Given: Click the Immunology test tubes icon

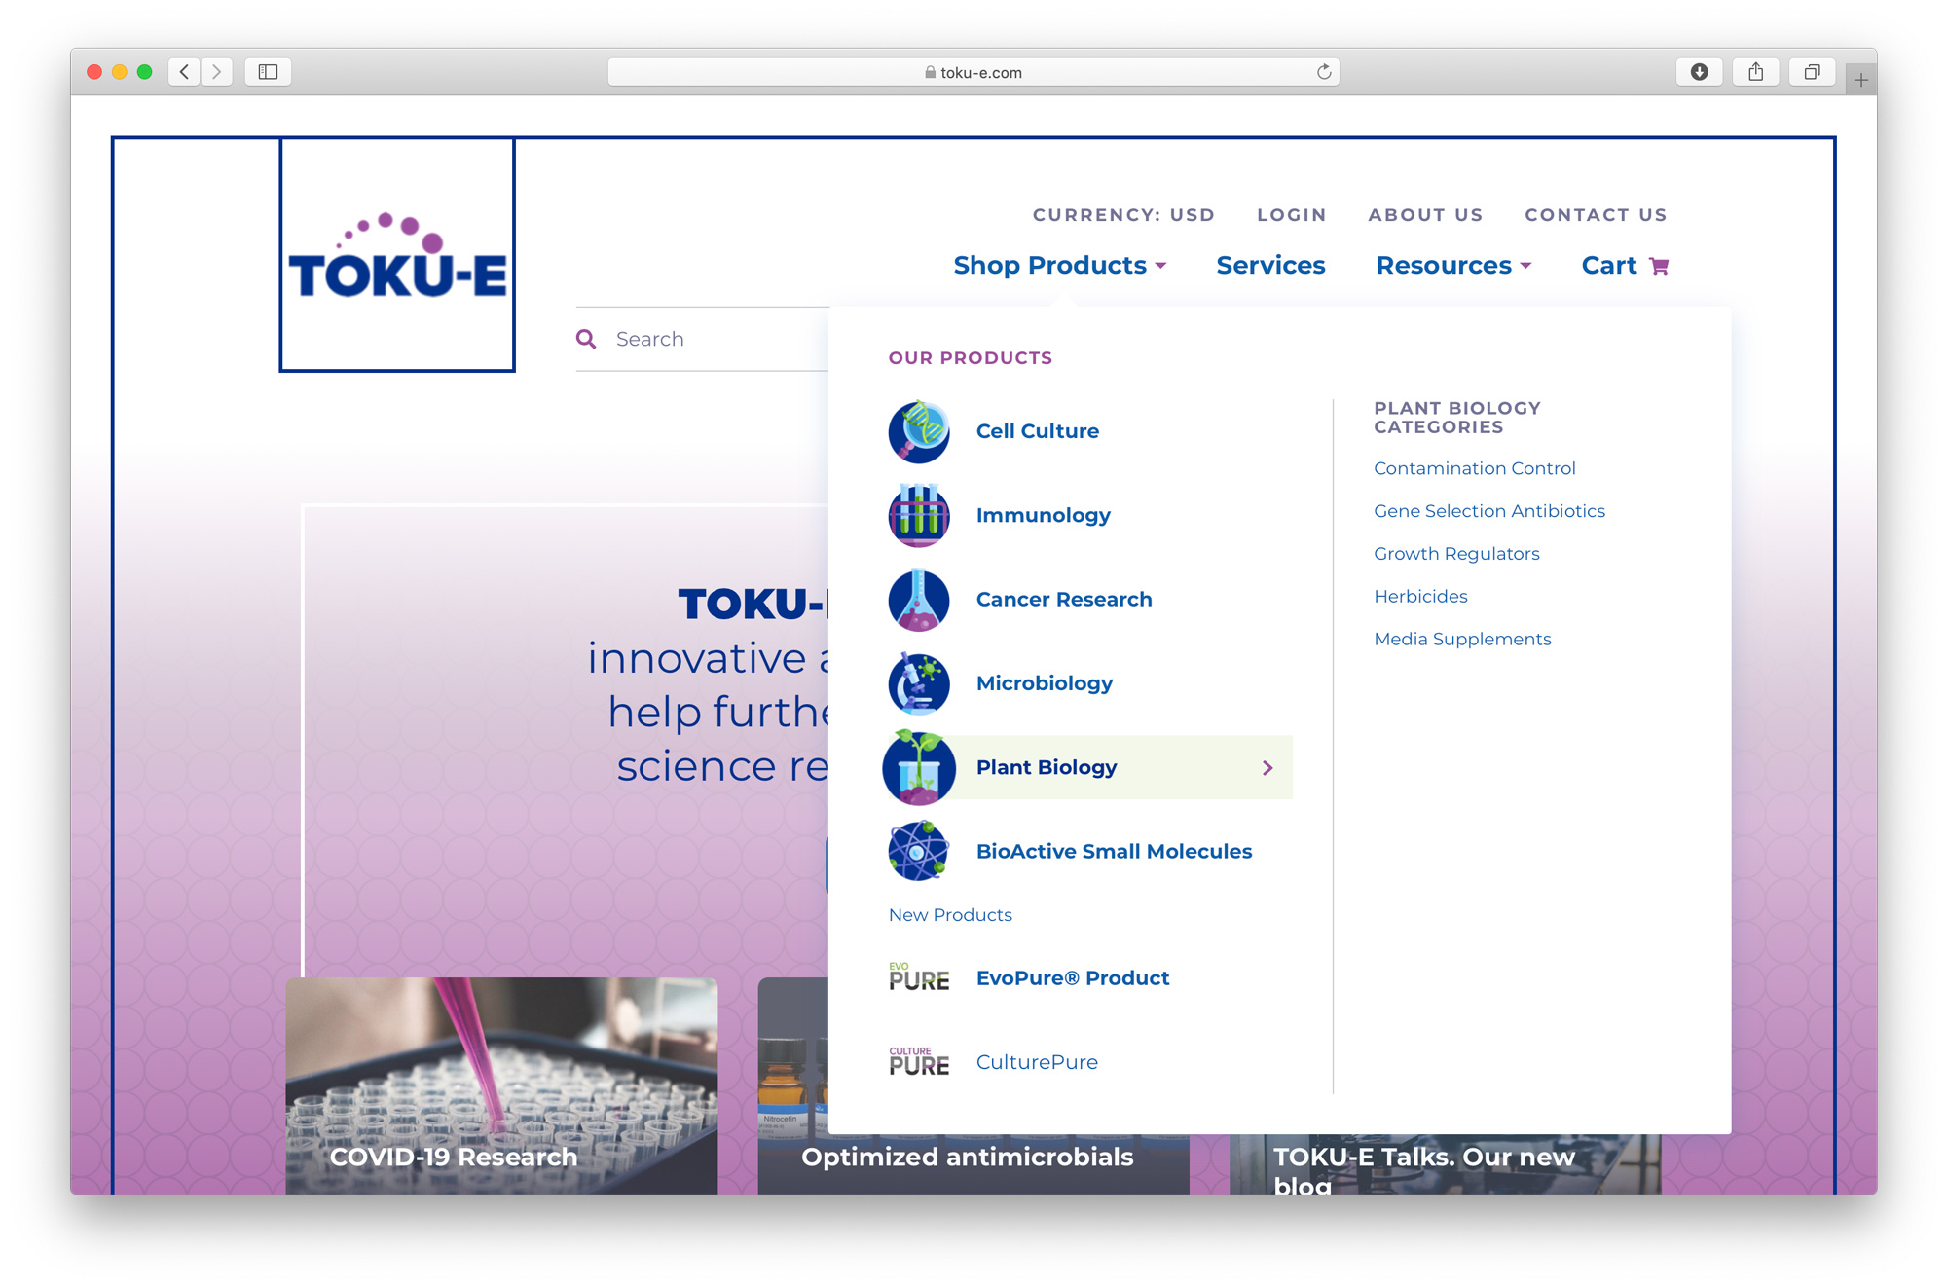Looking at the screenshot, I should coord(918,515).
